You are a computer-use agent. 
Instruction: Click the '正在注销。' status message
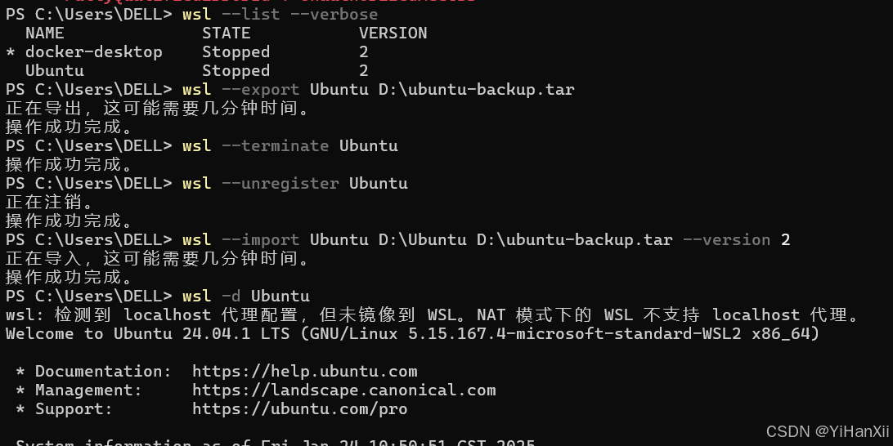[50, 202]
